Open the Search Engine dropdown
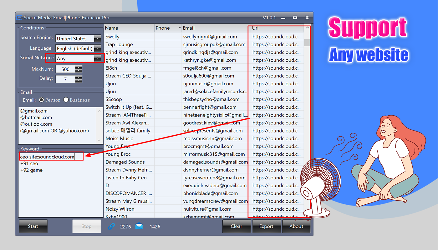 97,38
